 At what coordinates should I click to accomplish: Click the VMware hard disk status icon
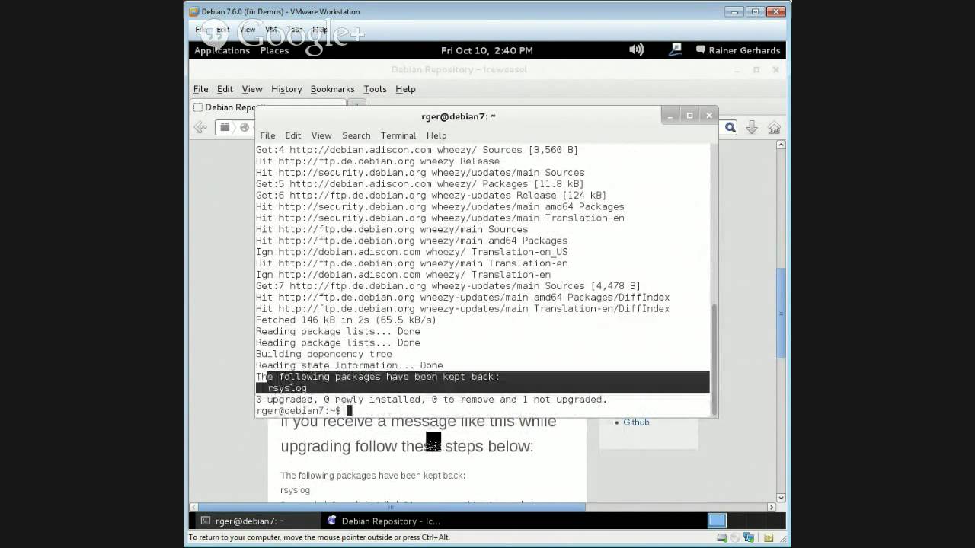(x=721, y=537)
